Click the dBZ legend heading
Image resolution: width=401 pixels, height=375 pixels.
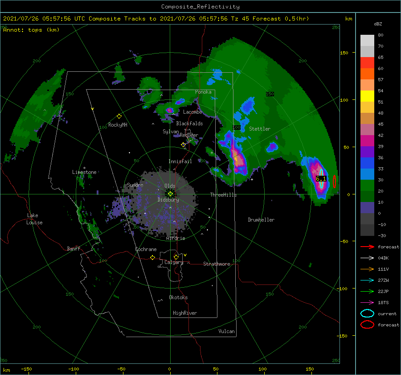click(x=378, y=24)
